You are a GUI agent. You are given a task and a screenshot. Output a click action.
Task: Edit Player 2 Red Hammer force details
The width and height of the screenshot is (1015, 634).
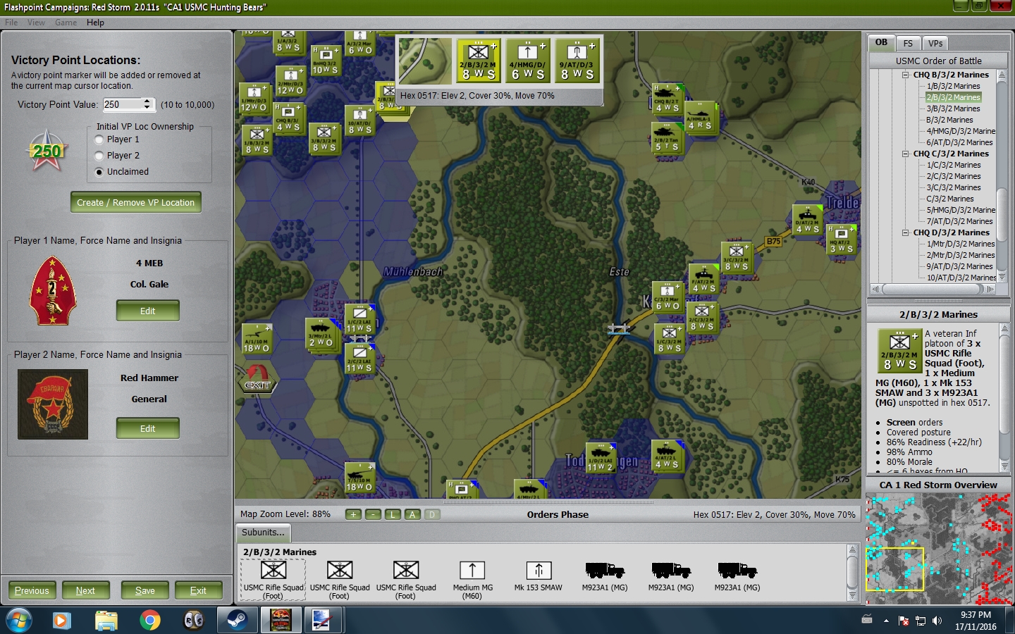tap(148, 428)
